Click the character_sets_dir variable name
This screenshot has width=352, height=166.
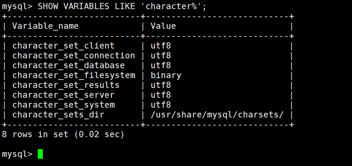pyautogui.click(x=58, y=115)
